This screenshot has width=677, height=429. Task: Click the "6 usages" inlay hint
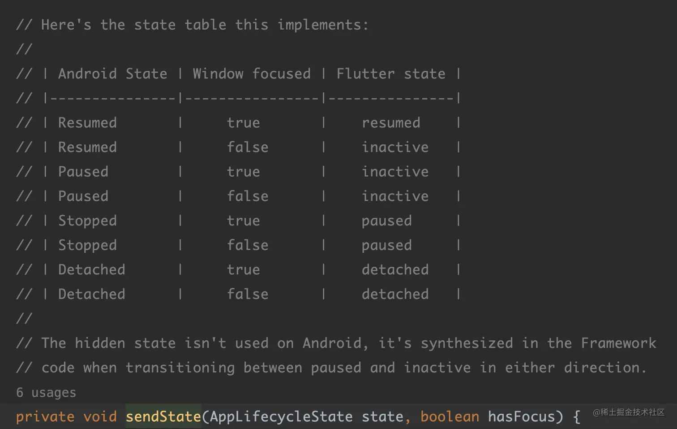[x=46, y=392]
